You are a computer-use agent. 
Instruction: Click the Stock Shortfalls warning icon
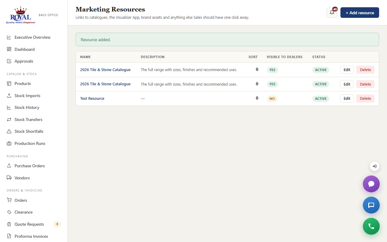[9, 131]
